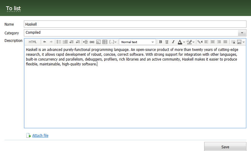
Task: Open dropdown arrow beside disk icon
Action: click(x=243, y=42)
